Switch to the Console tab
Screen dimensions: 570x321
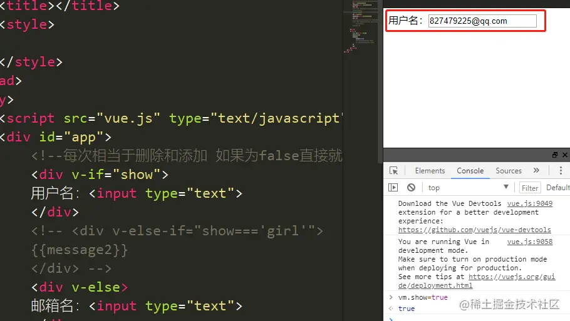[470, 171]
